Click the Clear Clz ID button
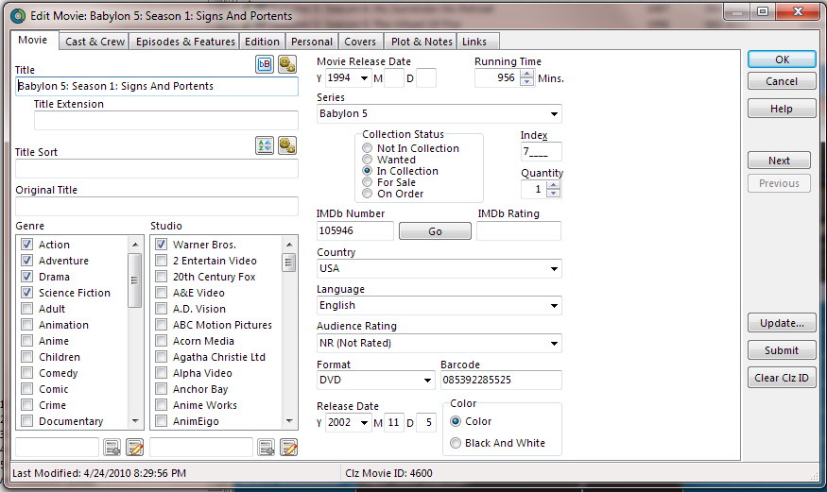Image resolution: width=827 pixels, height=492 pixels. (782, 378)
